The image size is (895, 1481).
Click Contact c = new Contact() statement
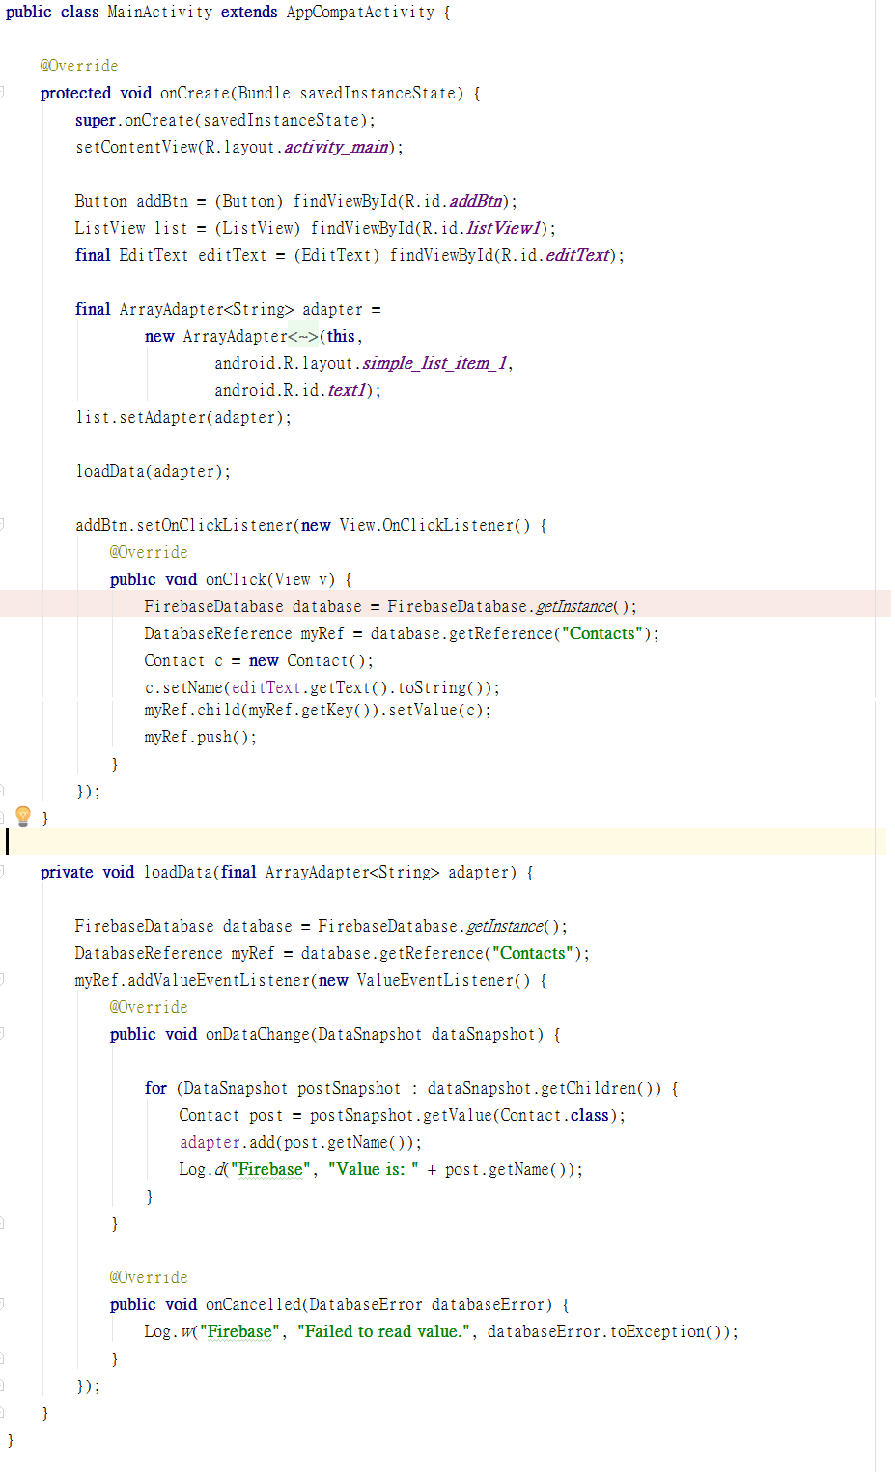259,660
